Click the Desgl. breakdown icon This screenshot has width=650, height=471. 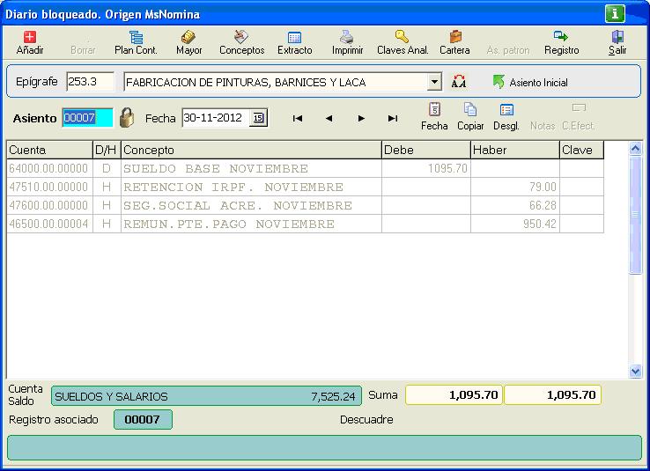click(x=506, y=110)
